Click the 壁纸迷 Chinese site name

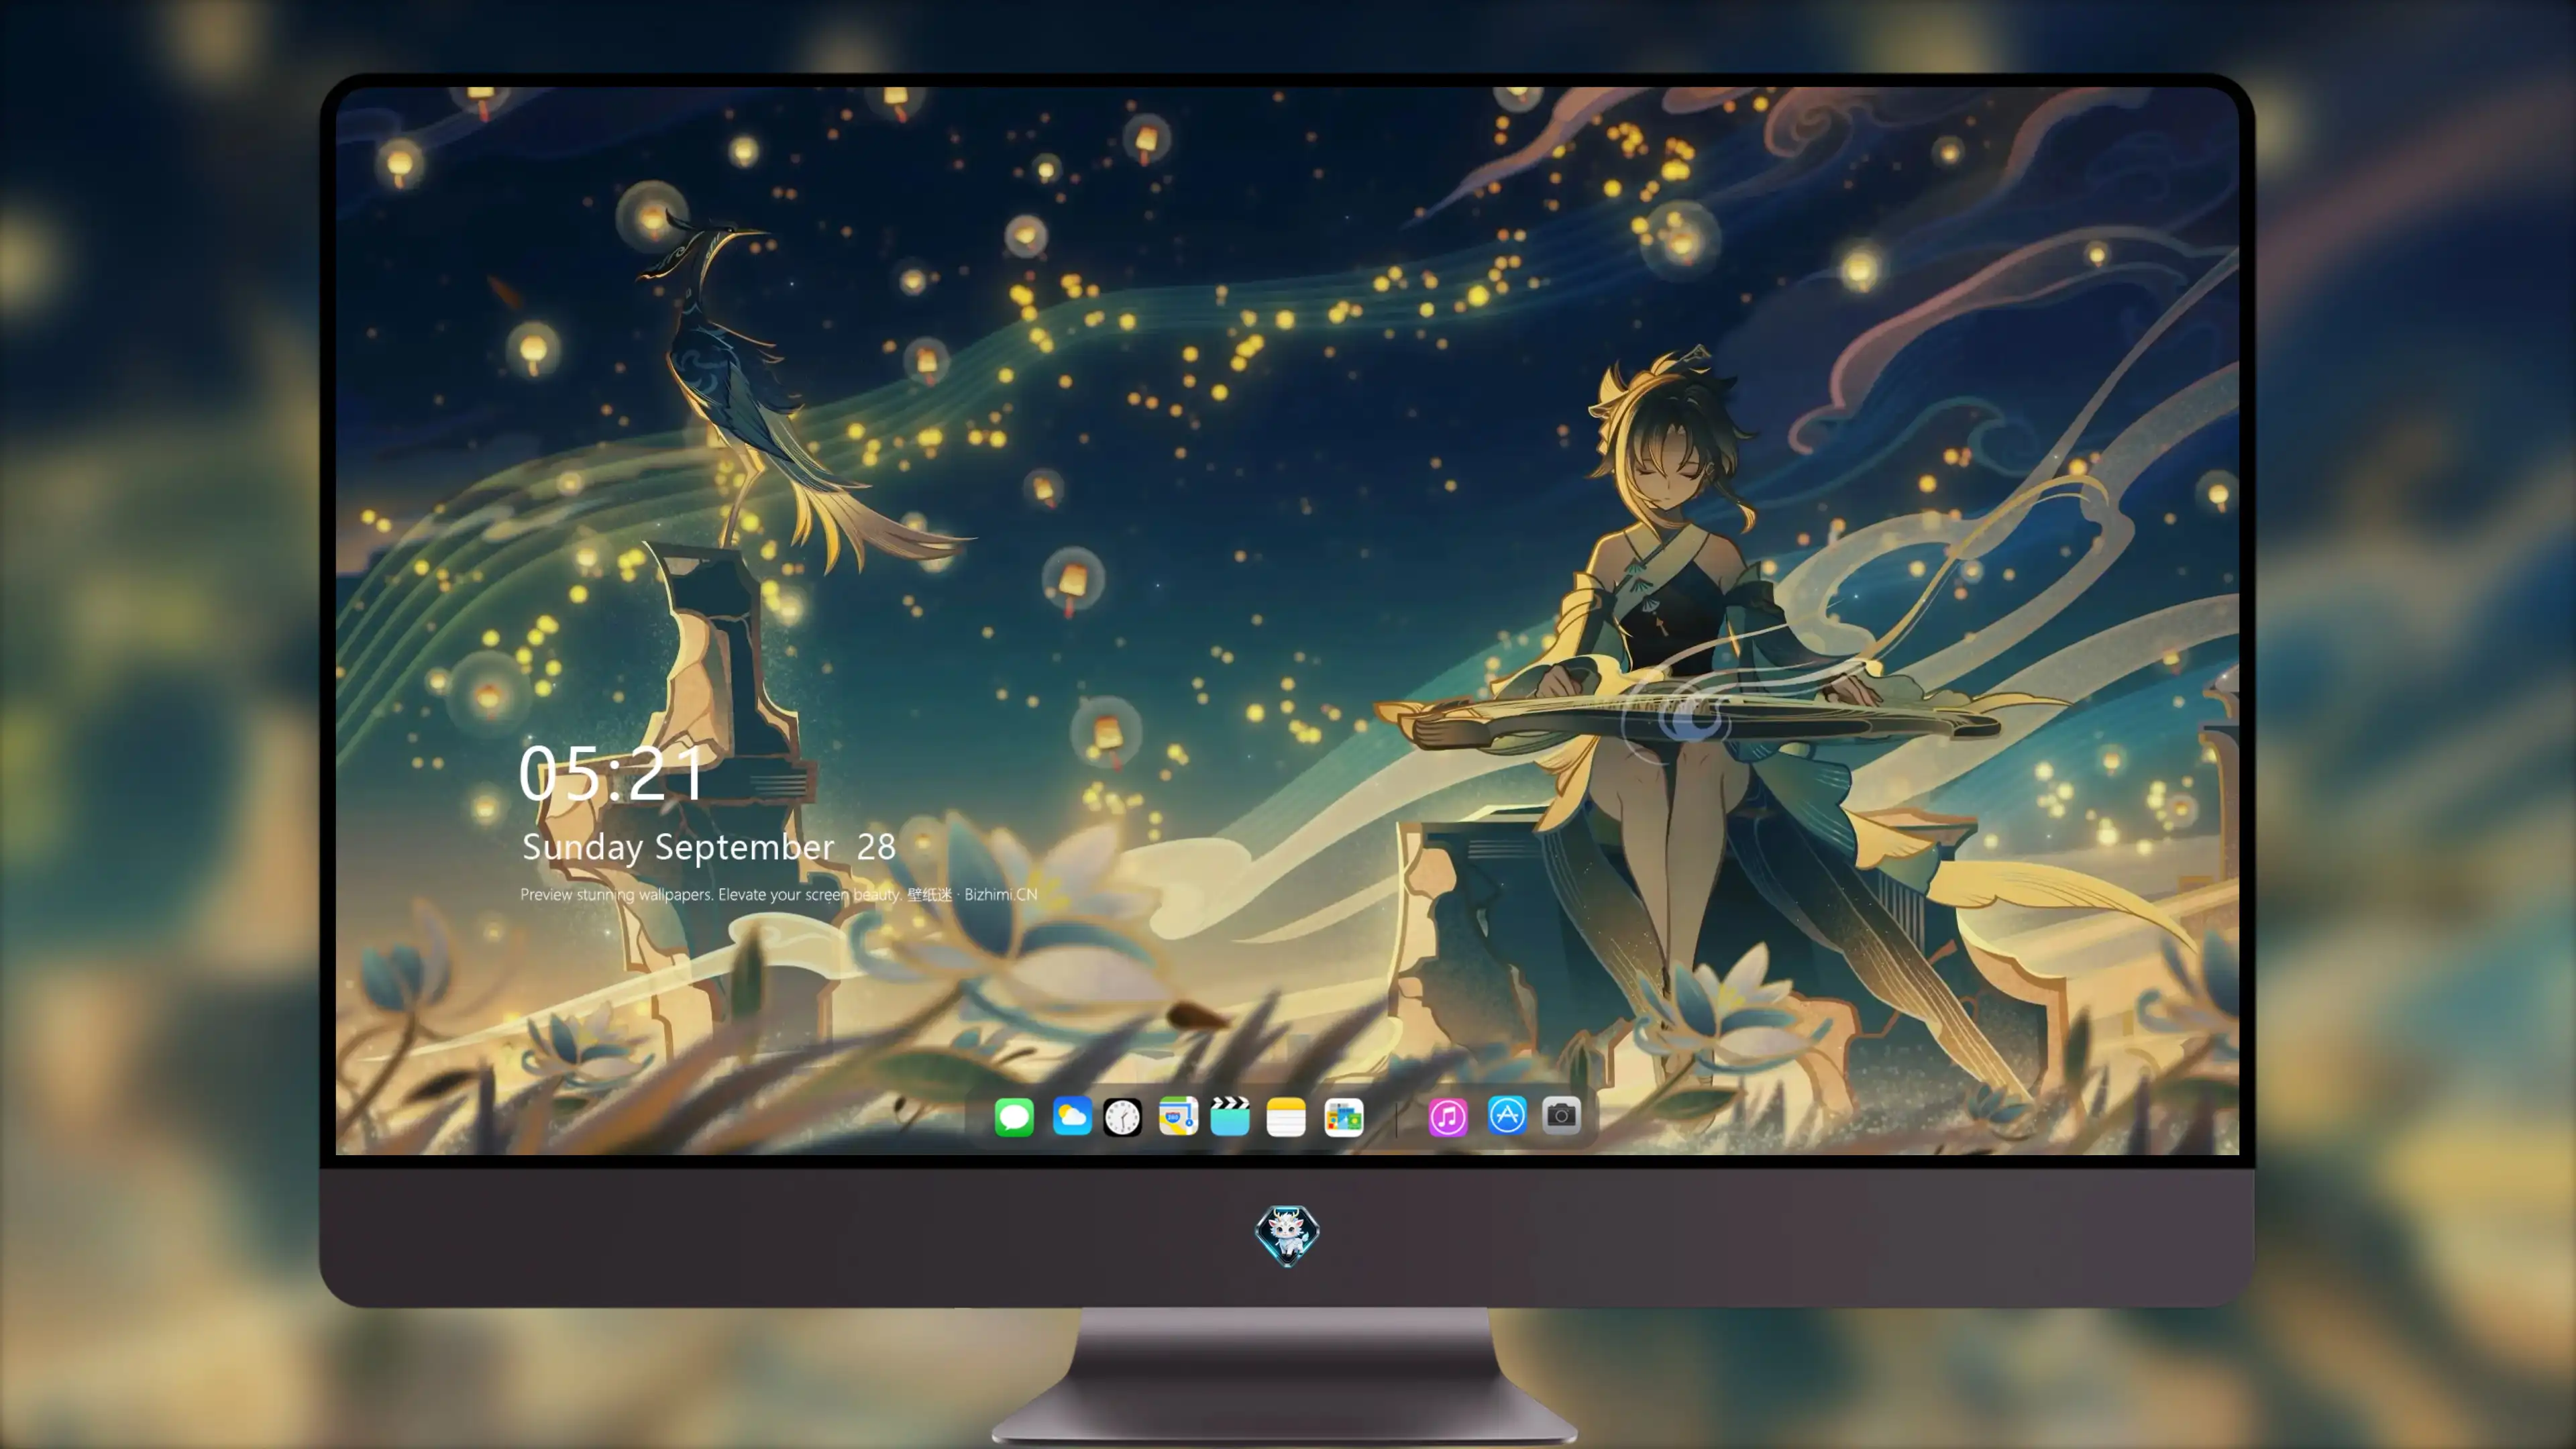(929, 894)
